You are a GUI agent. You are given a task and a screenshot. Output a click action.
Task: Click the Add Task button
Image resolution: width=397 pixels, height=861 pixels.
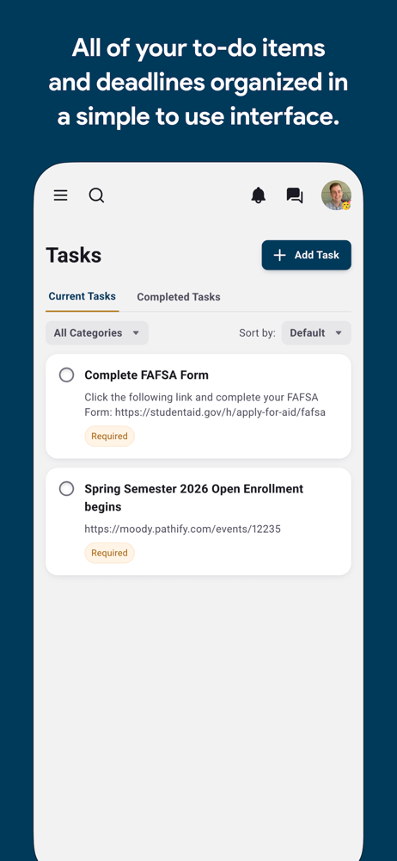click(x=307, y=255)
